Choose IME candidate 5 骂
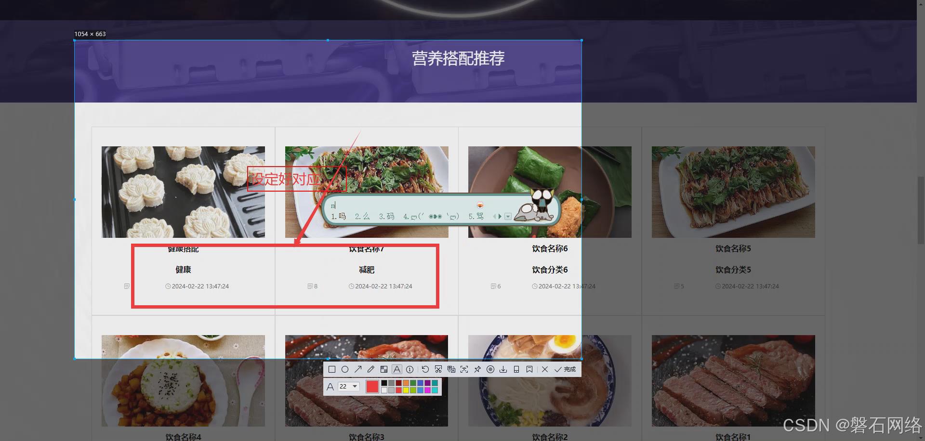 click(476, 216)
